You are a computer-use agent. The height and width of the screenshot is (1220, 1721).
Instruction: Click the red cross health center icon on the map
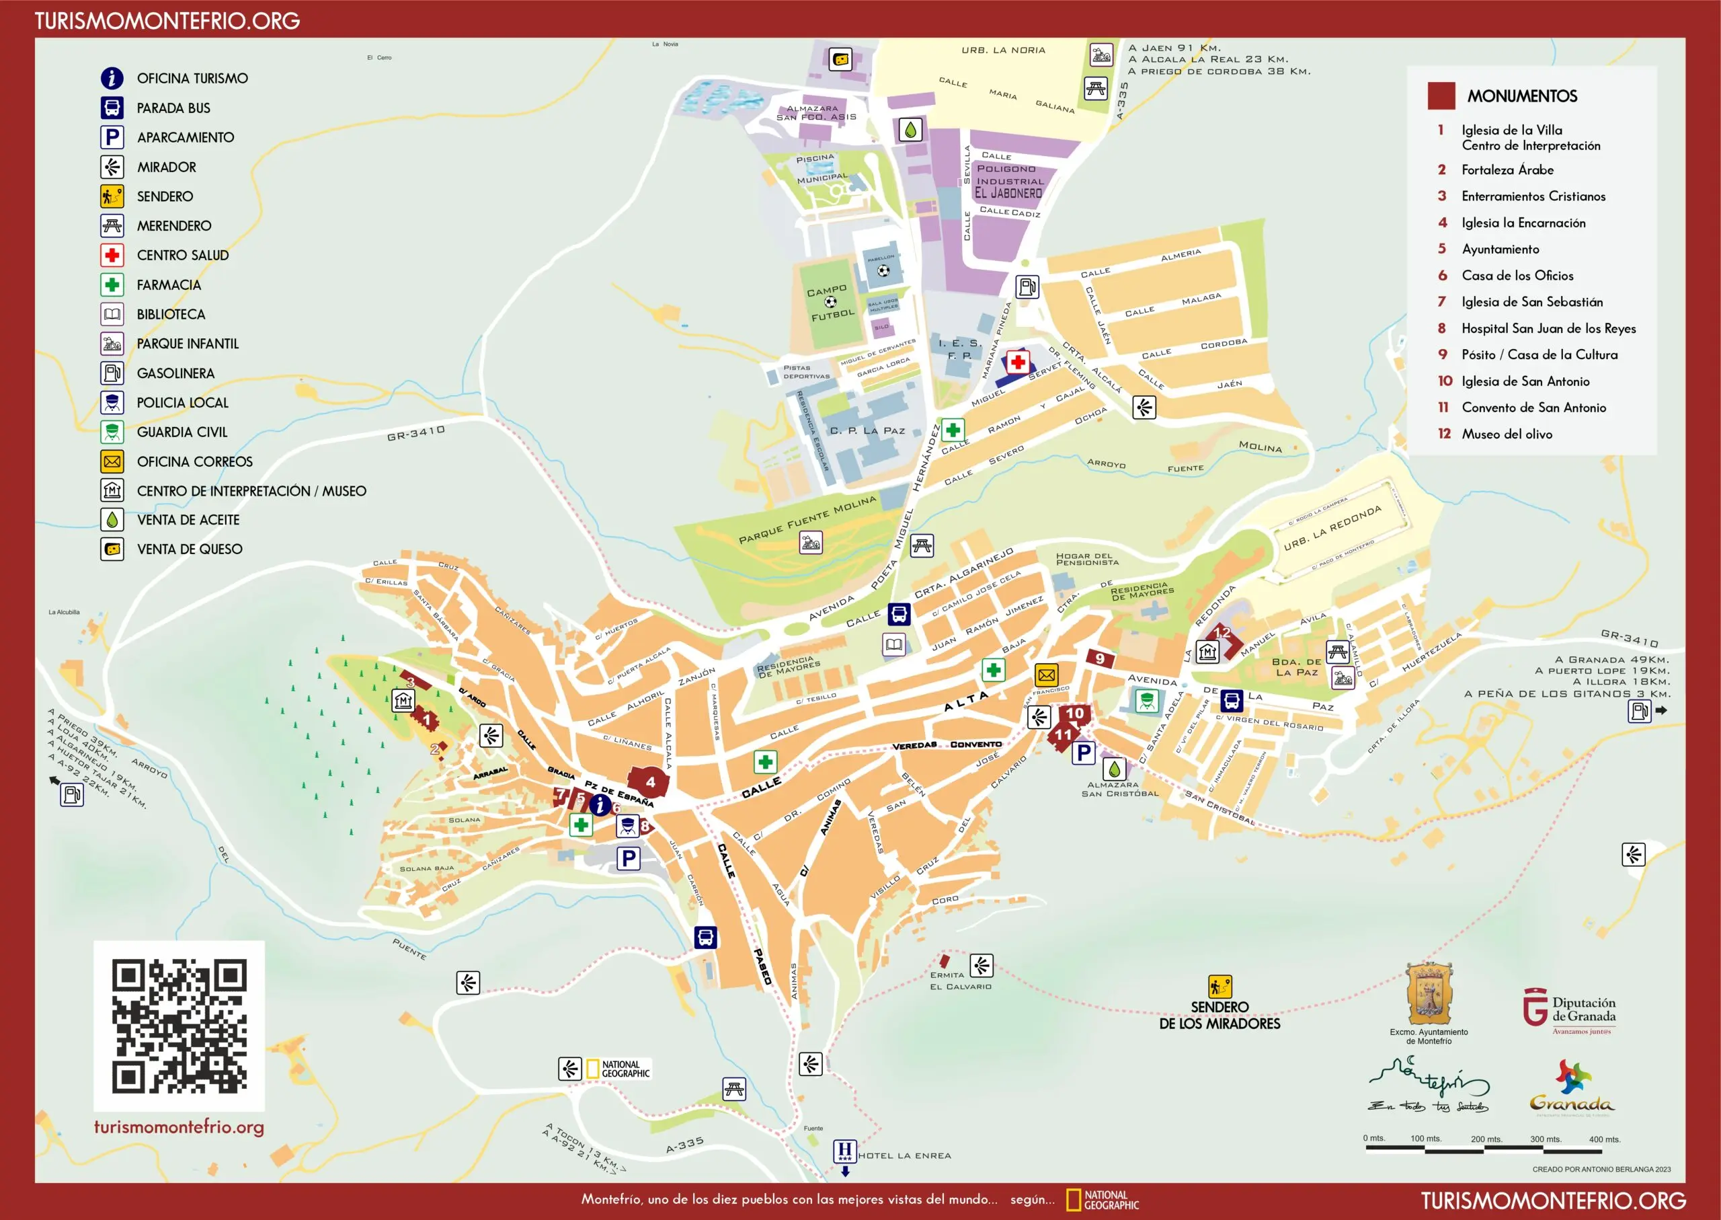click(x=1017, y=363)
